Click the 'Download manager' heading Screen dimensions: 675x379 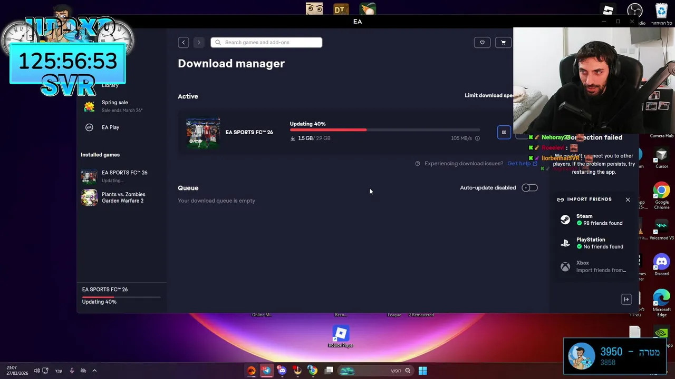pos(231,64)
